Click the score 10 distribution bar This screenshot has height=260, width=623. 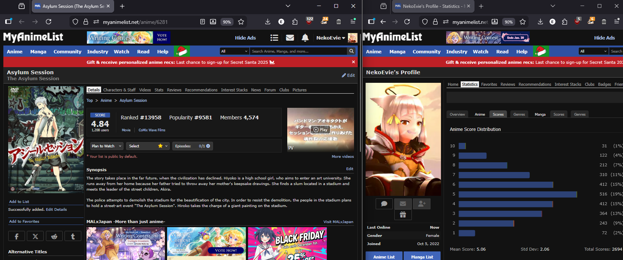tap(462, 146)
